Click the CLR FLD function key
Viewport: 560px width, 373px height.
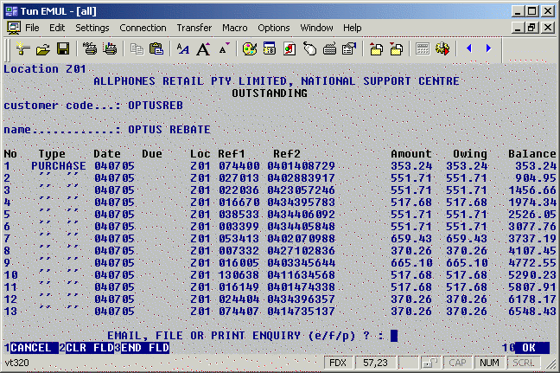(x=90, y=348)
